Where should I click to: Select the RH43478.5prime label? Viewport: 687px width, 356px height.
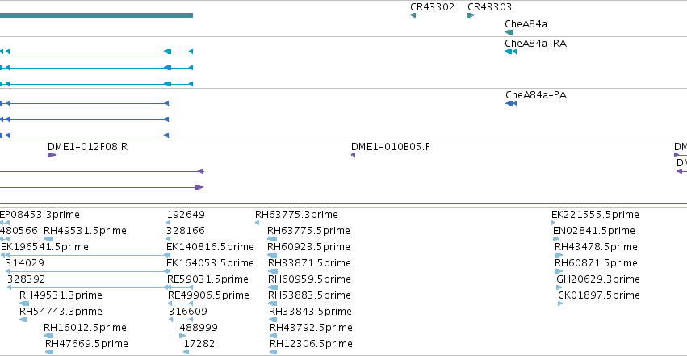click(x=596, y=247)
